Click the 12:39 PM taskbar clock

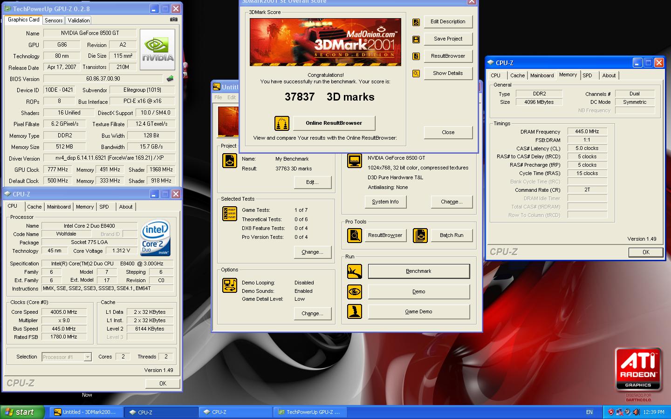[654, 412]
